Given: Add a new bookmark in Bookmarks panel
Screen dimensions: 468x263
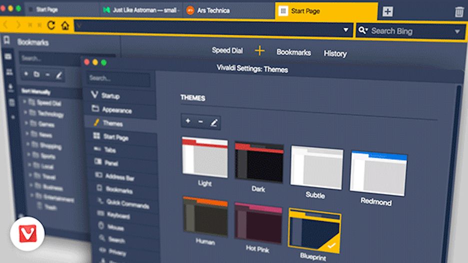Looking at the screenshot, I should click(26, 73).
